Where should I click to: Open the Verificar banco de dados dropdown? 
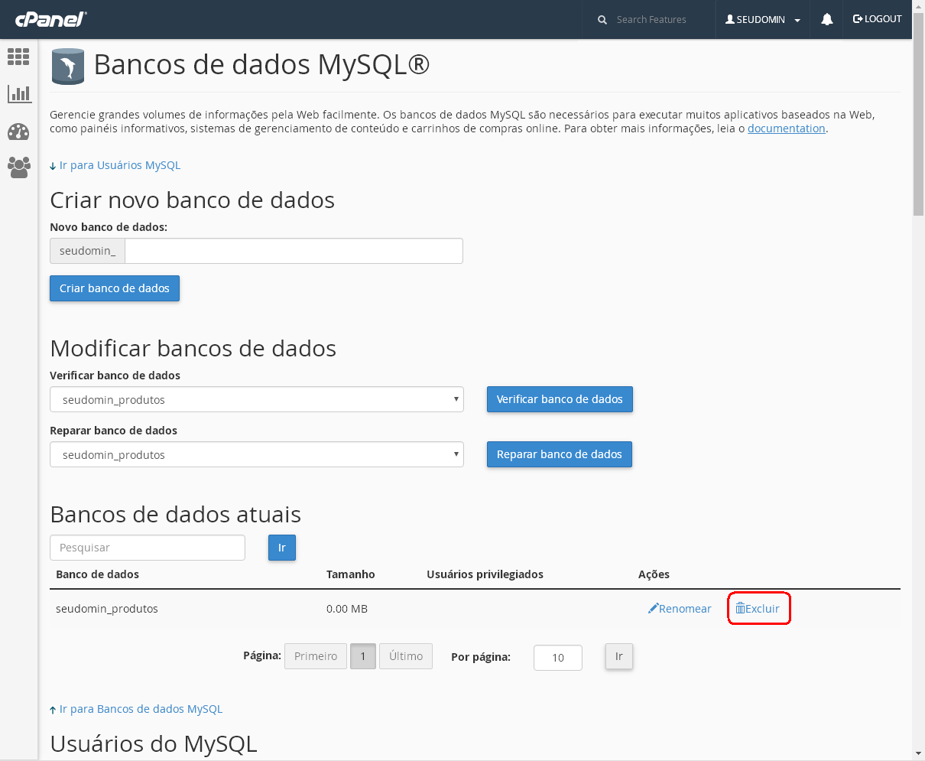click(x=257, y=399)
